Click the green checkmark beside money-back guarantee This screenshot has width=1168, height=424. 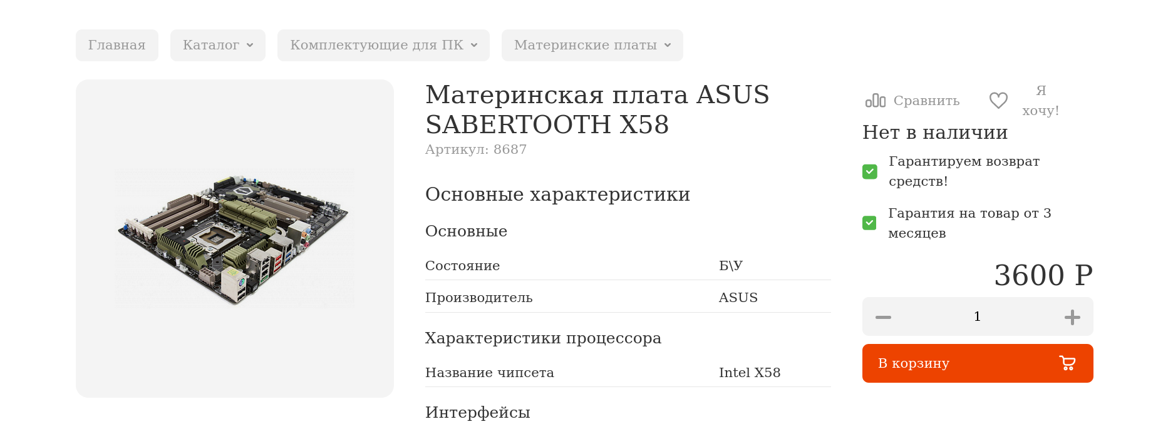870,171
